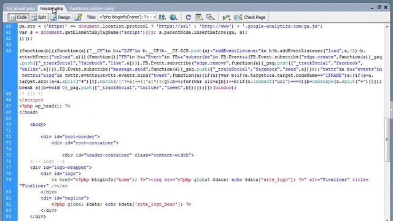Toggle Live Data view icon

tap(79, 17)
